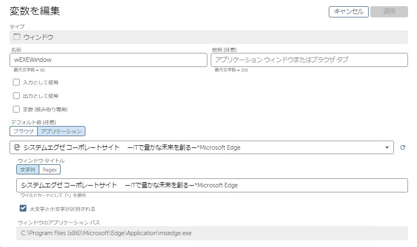417x247 pixels.
Task: Focus the 説明 (任意) description field
Action: (x=309, y=60)
